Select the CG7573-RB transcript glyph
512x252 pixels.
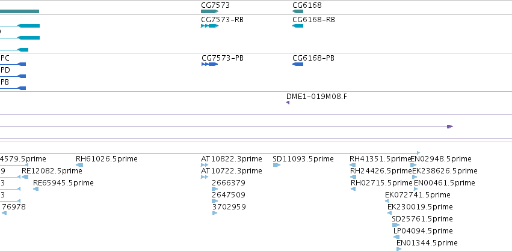point(209,26)
